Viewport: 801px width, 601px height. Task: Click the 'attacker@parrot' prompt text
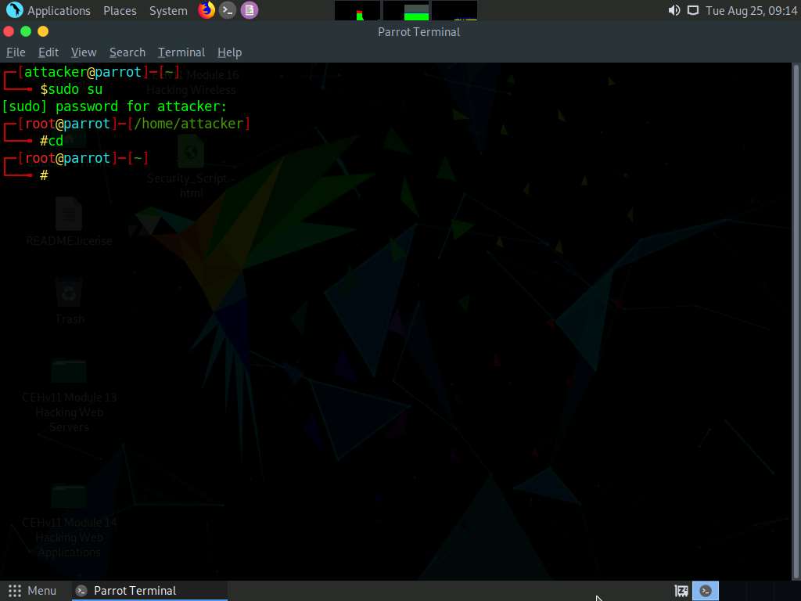pyautogui.click(x=83, y=72)
